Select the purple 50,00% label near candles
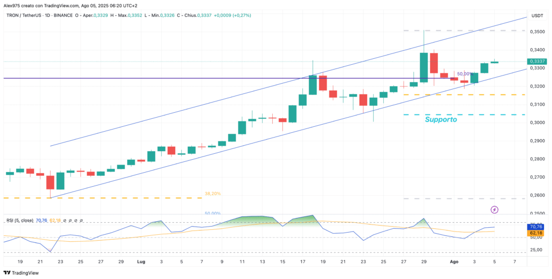This screenshot has width=552, height=279. [465, 74]
